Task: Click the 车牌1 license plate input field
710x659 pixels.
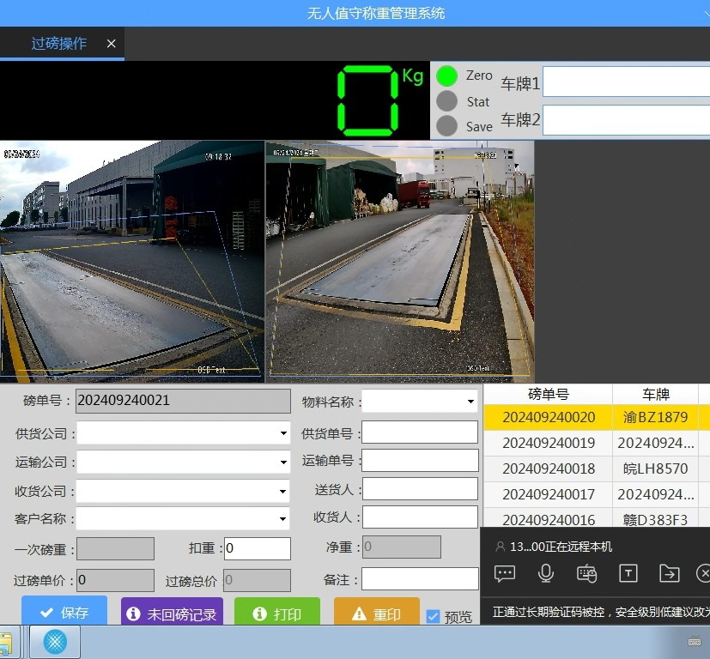Action: click(626, 83)
